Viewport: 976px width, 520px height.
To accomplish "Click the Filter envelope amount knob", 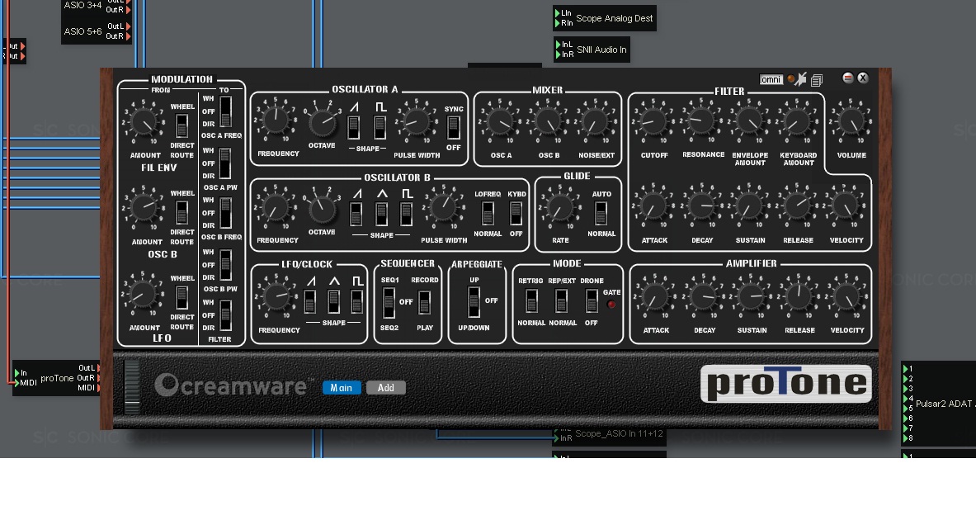I will tap(749, 121).
